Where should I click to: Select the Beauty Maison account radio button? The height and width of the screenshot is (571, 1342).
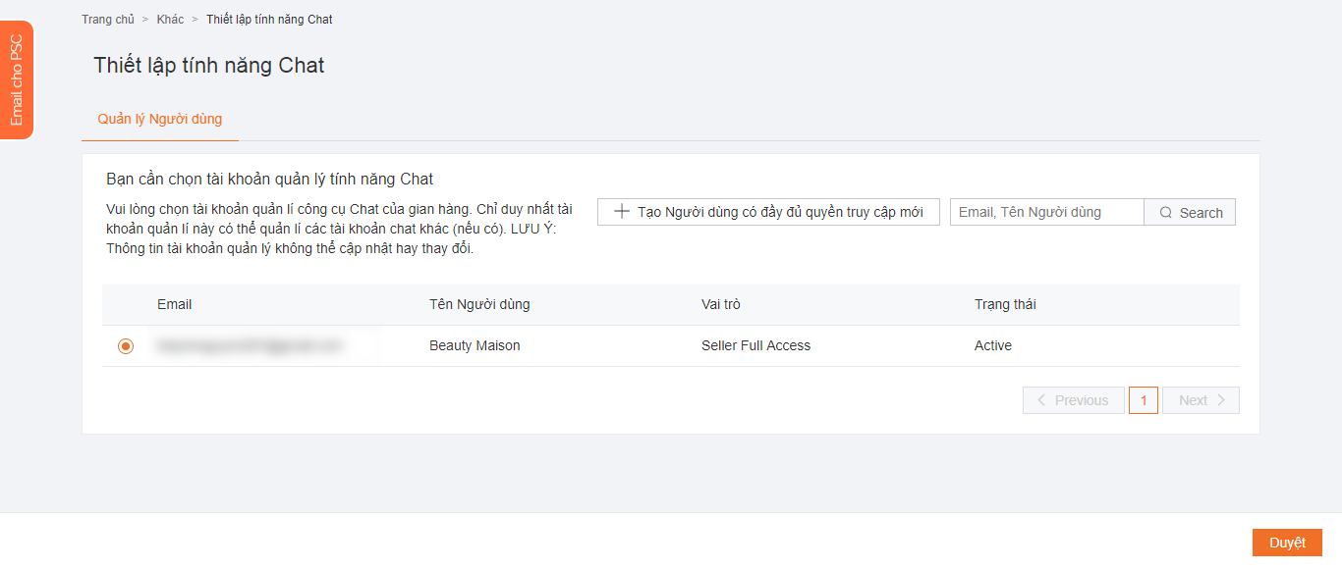(x=126, y=346)
